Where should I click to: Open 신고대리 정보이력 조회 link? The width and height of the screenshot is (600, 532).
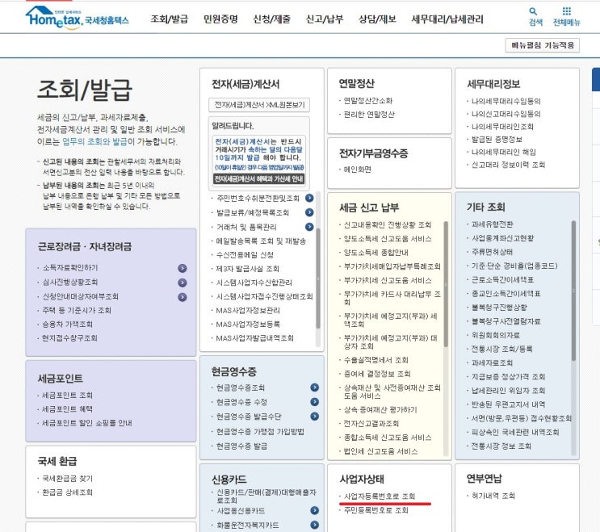point(508,165)
